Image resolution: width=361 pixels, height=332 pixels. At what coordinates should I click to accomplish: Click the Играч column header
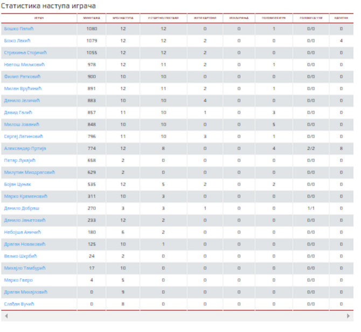(39, 18)
